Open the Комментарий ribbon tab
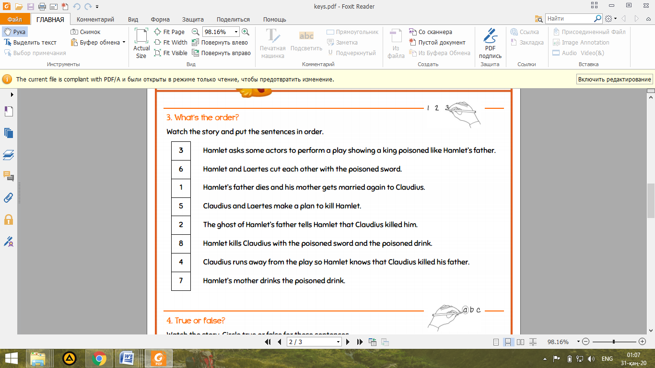This screenshot has height=368, width=655. 95,20
